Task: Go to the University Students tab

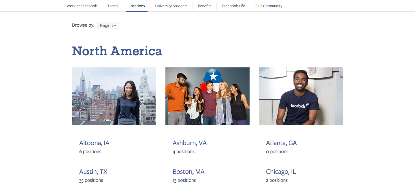Action: [x=171, y=6]
